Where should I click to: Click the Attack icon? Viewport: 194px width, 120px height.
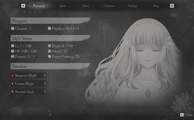pyautogui.click(x=49, y=51)
